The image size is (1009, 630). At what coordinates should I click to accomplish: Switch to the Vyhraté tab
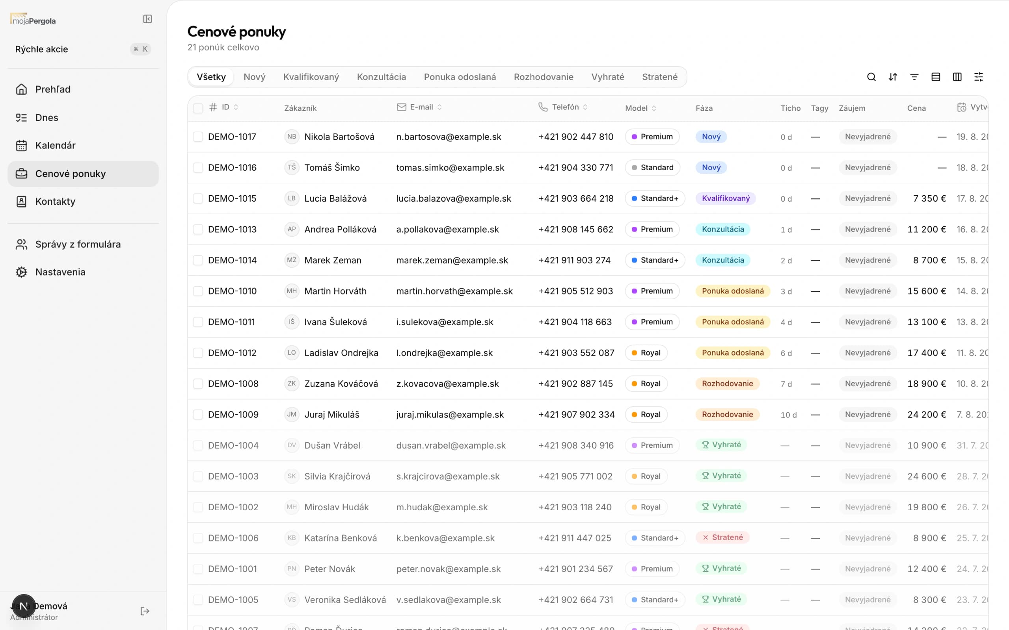(607, 77)
